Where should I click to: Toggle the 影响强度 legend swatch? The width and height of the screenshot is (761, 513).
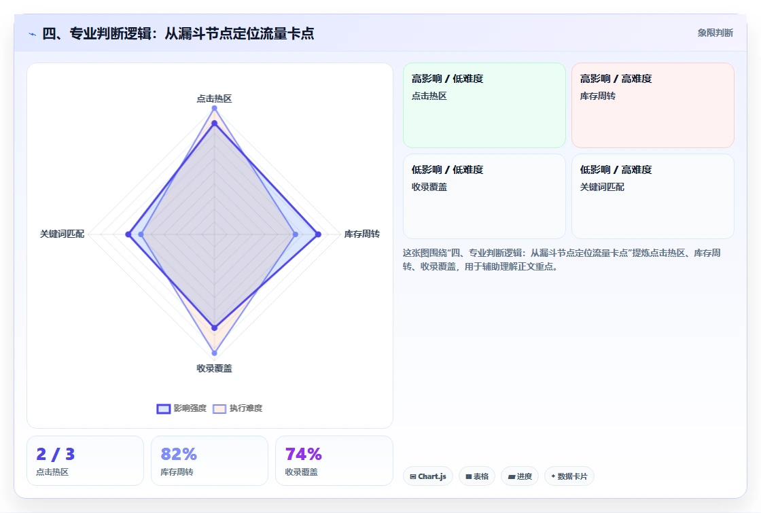coord(164,408)
